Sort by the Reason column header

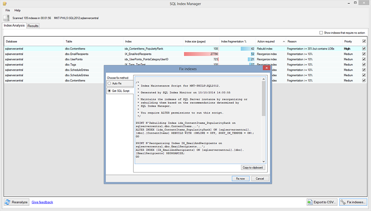click(314, 41)
